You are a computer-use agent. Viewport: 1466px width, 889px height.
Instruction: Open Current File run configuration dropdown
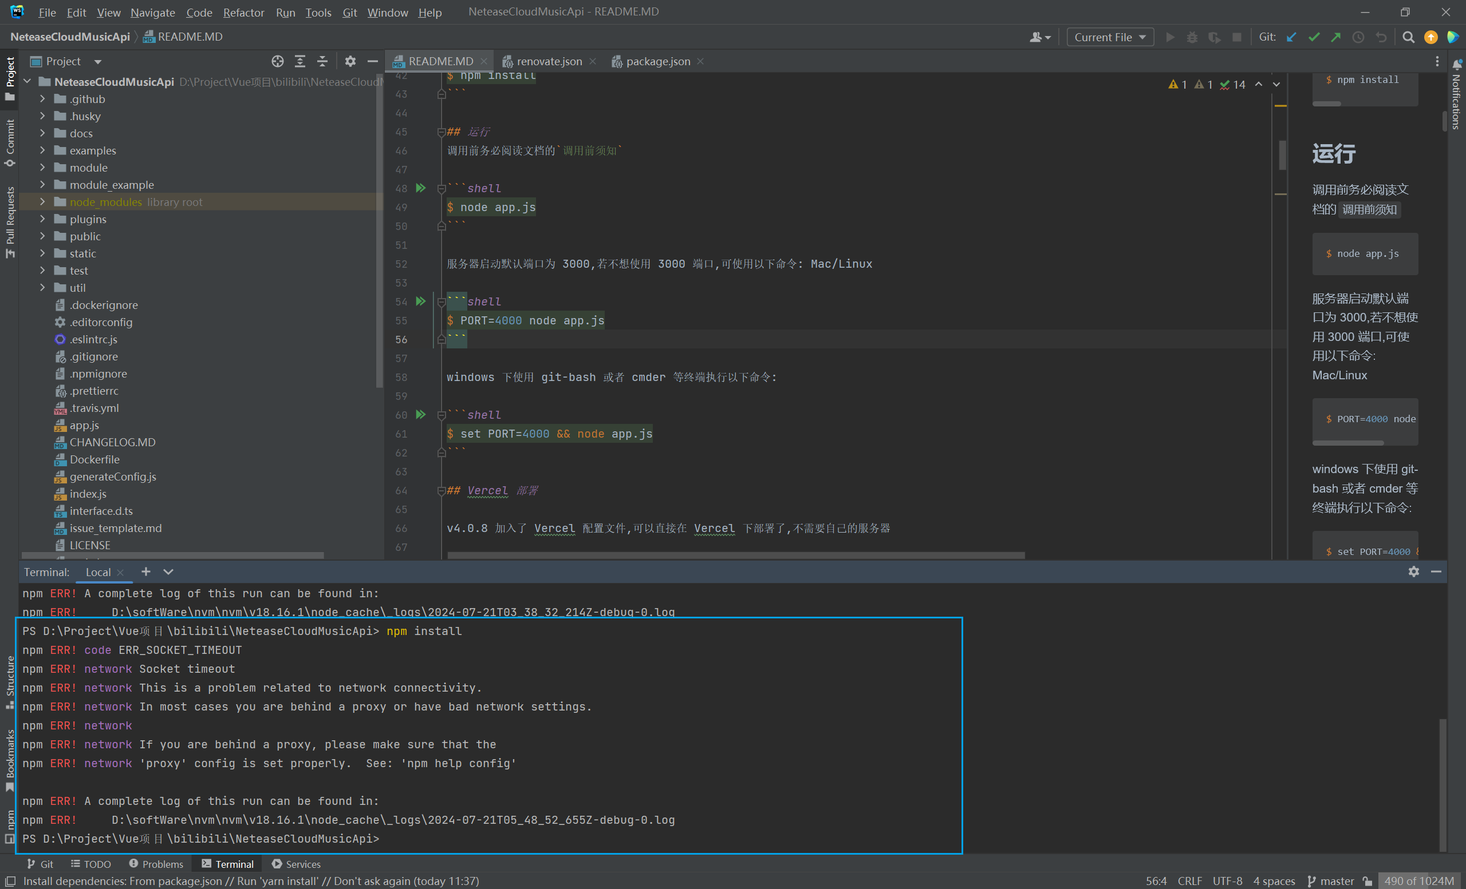1110,37
